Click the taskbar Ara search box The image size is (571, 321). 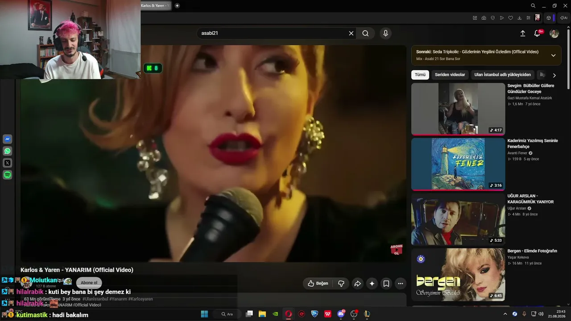pyautogui.click(x=228, y=314)
